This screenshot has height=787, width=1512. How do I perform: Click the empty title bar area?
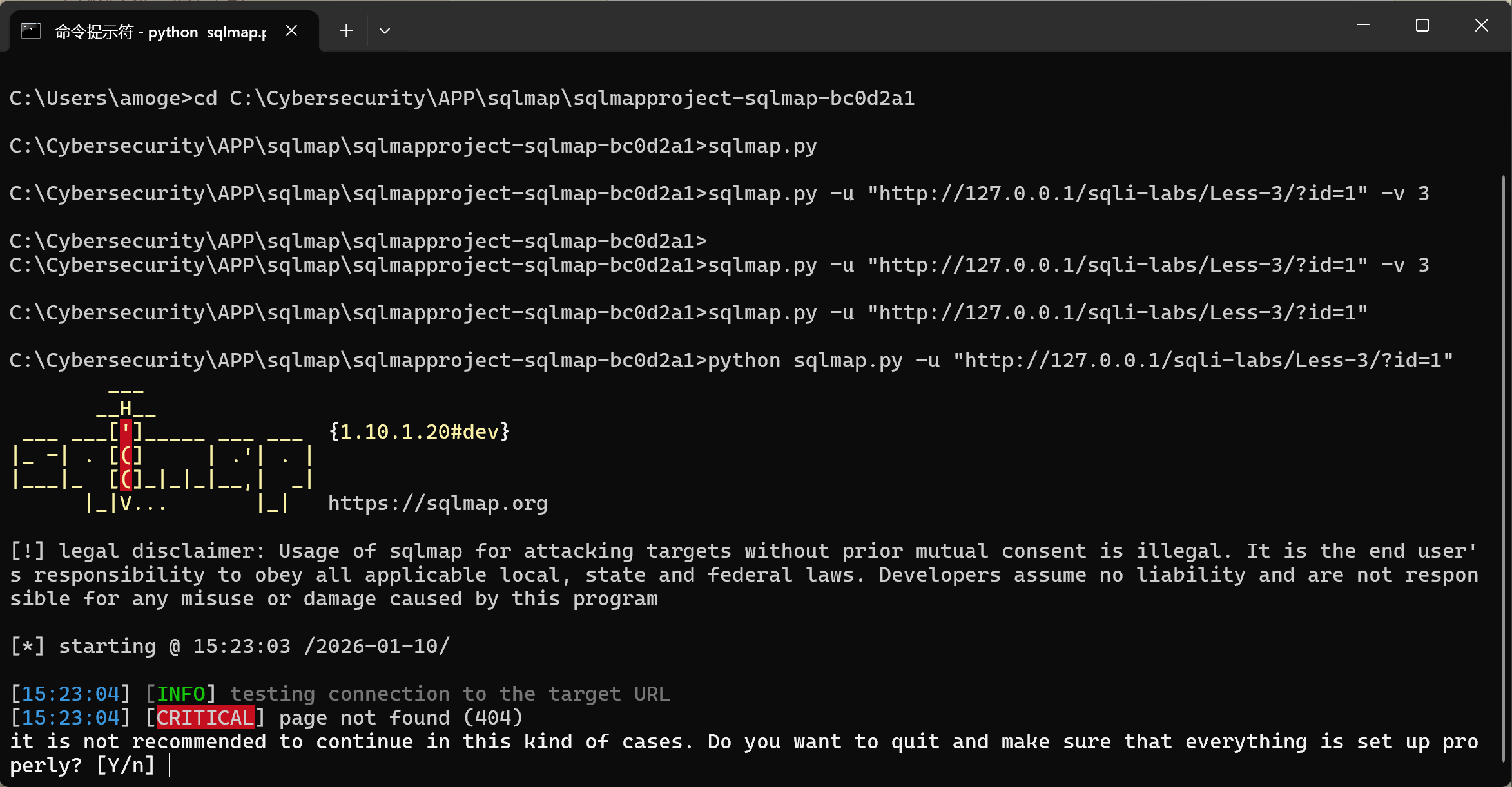838,26
